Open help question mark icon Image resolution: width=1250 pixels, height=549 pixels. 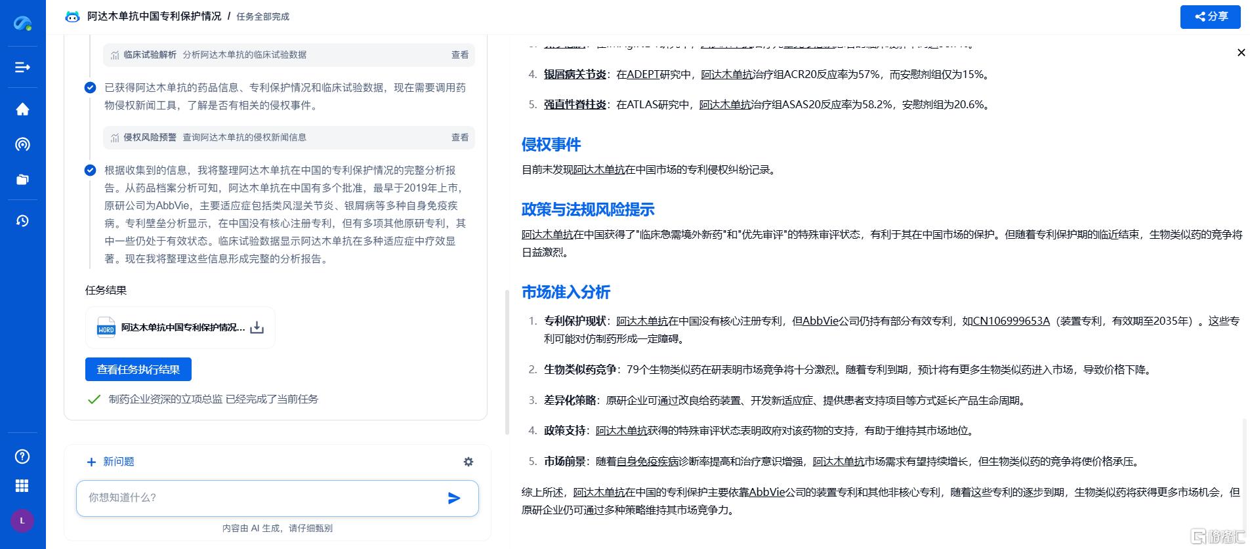pyautogui.click(x=22, y=457)
